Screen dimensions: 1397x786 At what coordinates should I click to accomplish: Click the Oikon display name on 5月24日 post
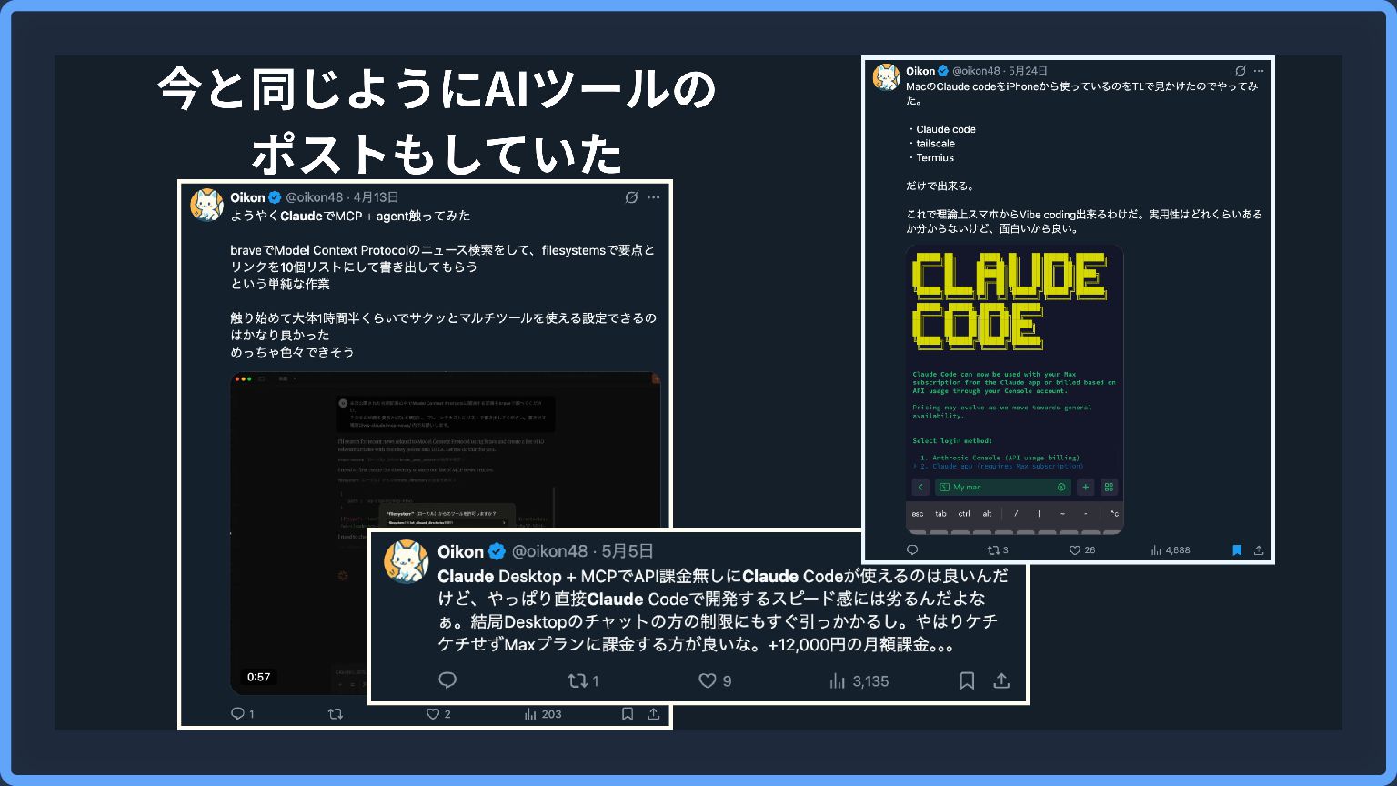920,71
